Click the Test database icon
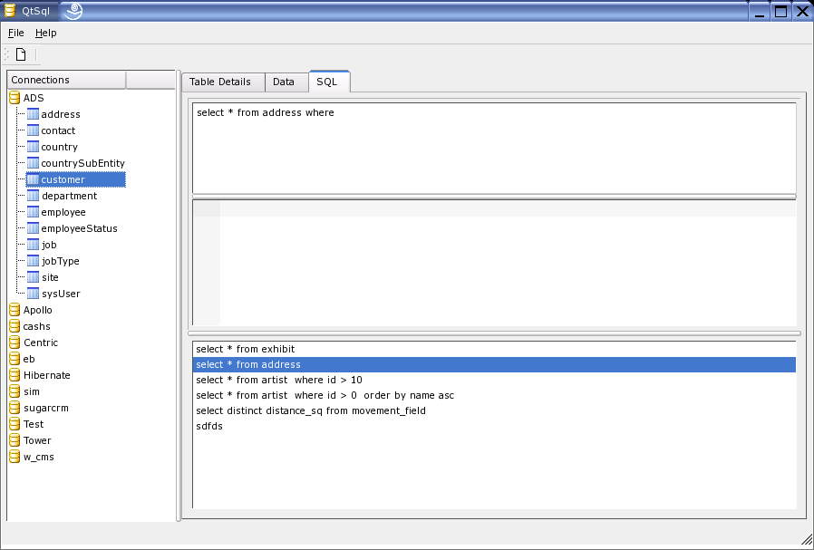Image resolution: width=814 pixels, height=550 pixels. [x=15, y=424]
